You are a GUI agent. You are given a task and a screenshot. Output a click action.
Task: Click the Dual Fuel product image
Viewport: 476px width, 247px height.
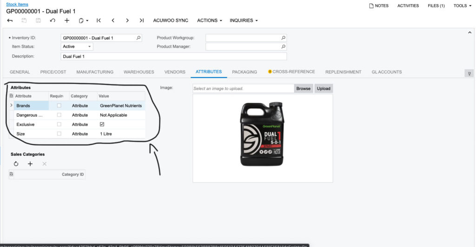click(x=262, y=134)
